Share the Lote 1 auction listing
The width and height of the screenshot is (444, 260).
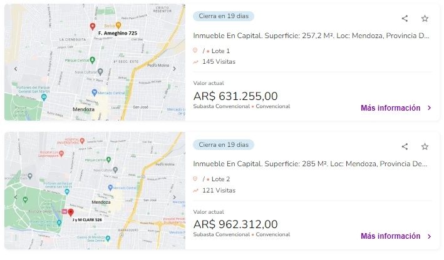(405, 19)
